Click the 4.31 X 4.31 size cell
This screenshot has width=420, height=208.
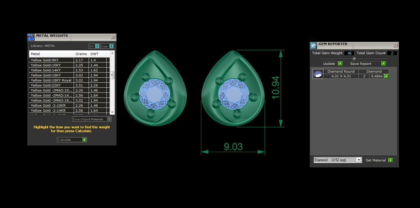click(x=341, y=76)
